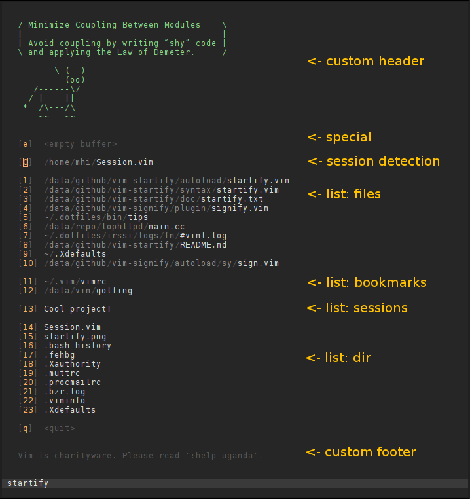The image size is (470, 499).
Task: Open the #viml.log irssi log entry
Action: (x=135, y=236)
